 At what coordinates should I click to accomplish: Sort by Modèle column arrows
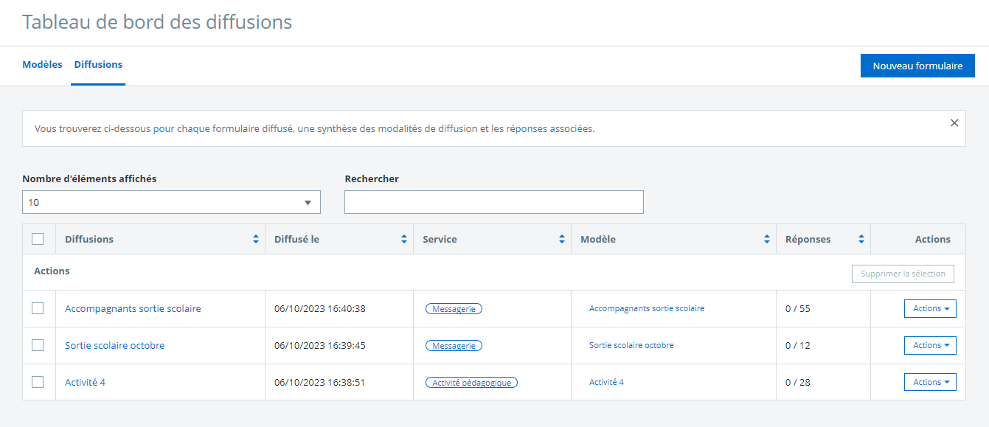pyautogui.click(x=766, y=240)
